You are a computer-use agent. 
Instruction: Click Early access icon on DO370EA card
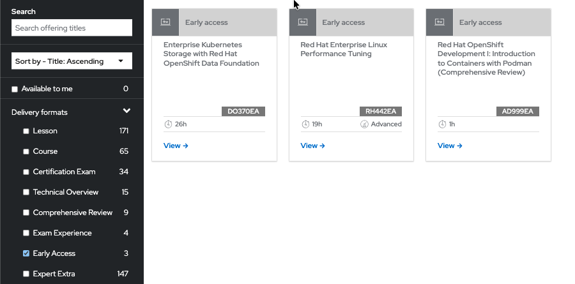click(165, 22)
